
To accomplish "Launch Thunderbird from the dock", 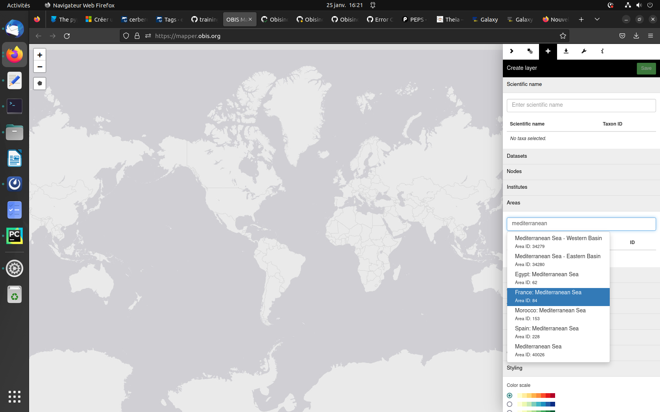I will pos(15,29).
